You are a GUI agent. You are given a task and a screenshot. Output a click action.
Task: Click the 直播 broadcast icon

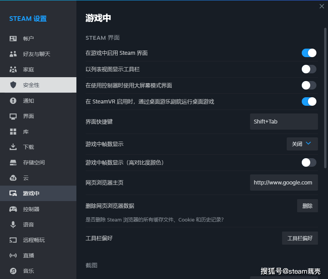(x=13, y=255)
